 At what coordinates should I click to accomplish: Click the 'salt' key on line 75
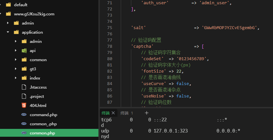coord(138,28)
